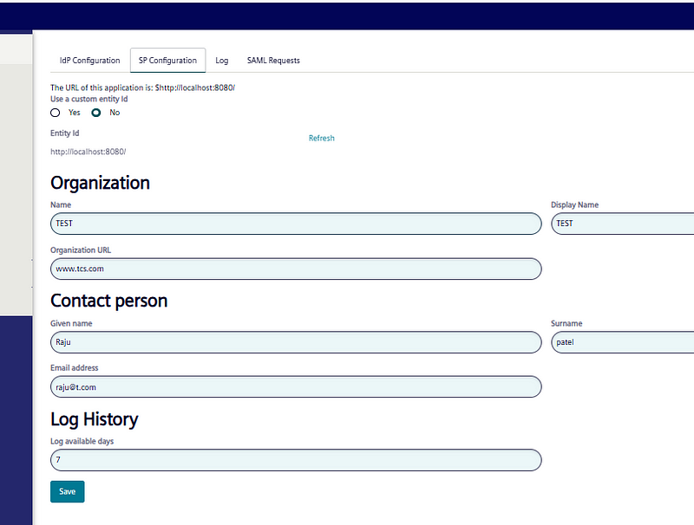The height and width of the screenshot is (525, 694).
Task: Switch to the IdP Configuration tab
Action: (90, 60)
